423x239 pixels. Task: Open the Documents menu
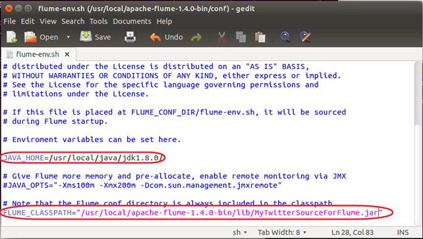(132, 21)
